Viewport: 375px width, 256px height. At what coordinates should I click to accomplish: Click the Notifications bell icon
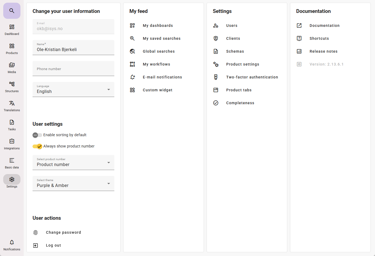pyautogui.click(x=12, y=242)
